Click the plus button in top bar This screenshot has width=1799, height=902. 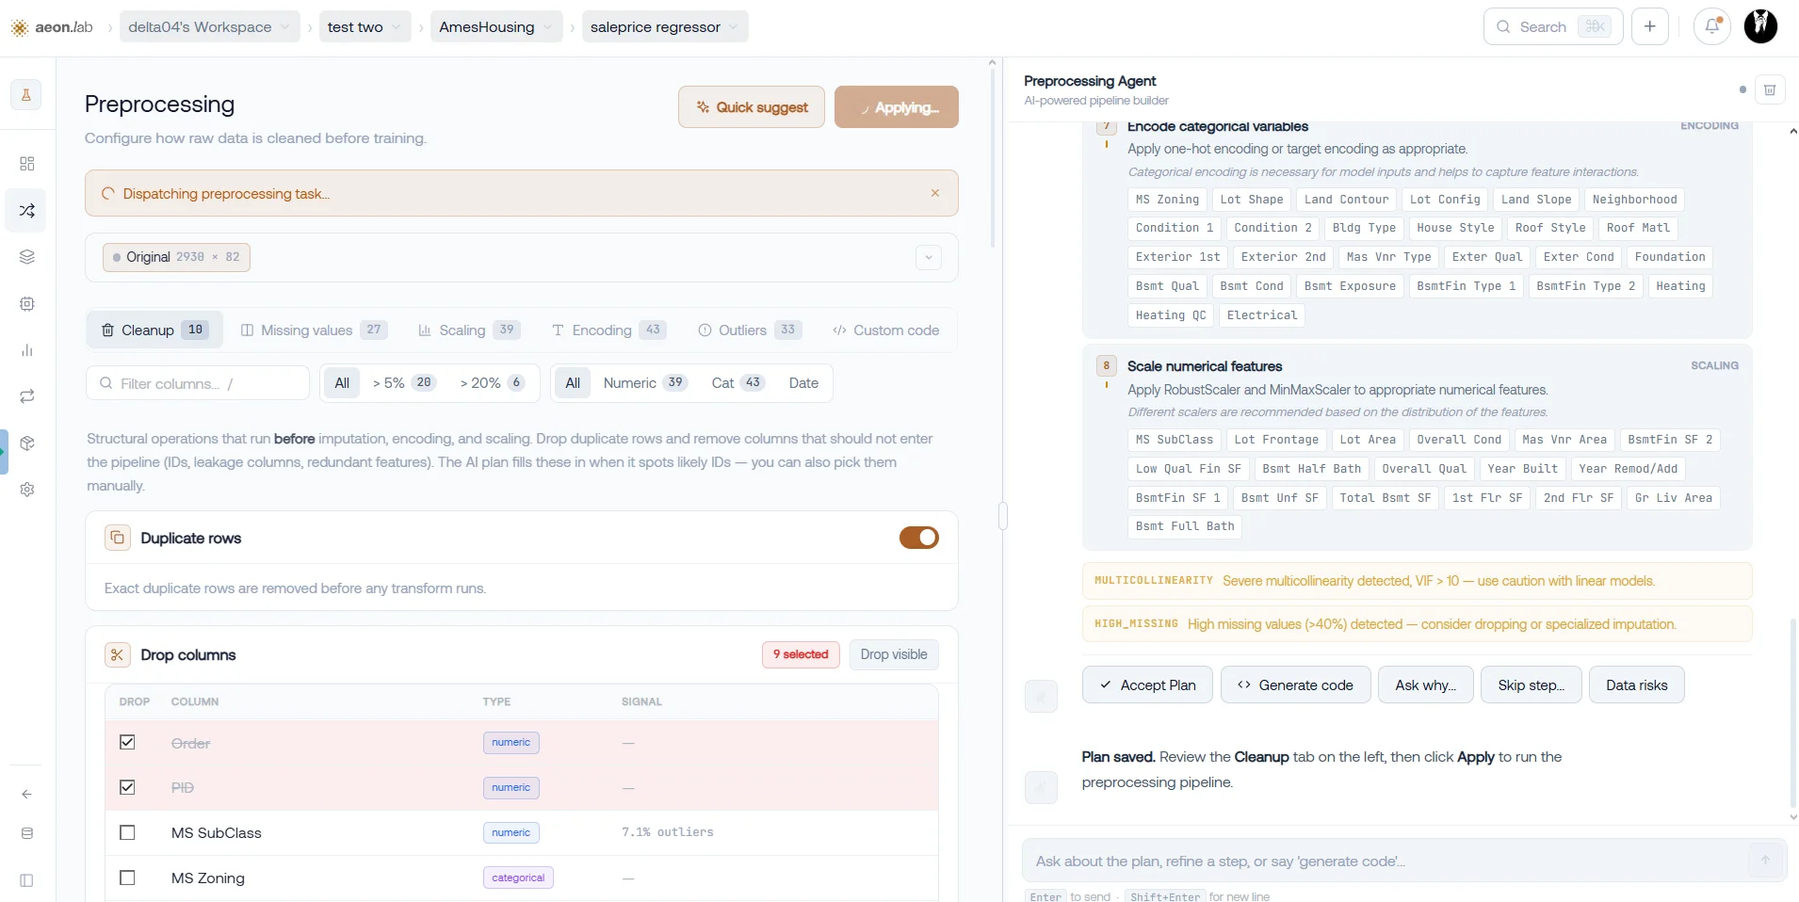pyautogui.click(x=1650, y=26)
